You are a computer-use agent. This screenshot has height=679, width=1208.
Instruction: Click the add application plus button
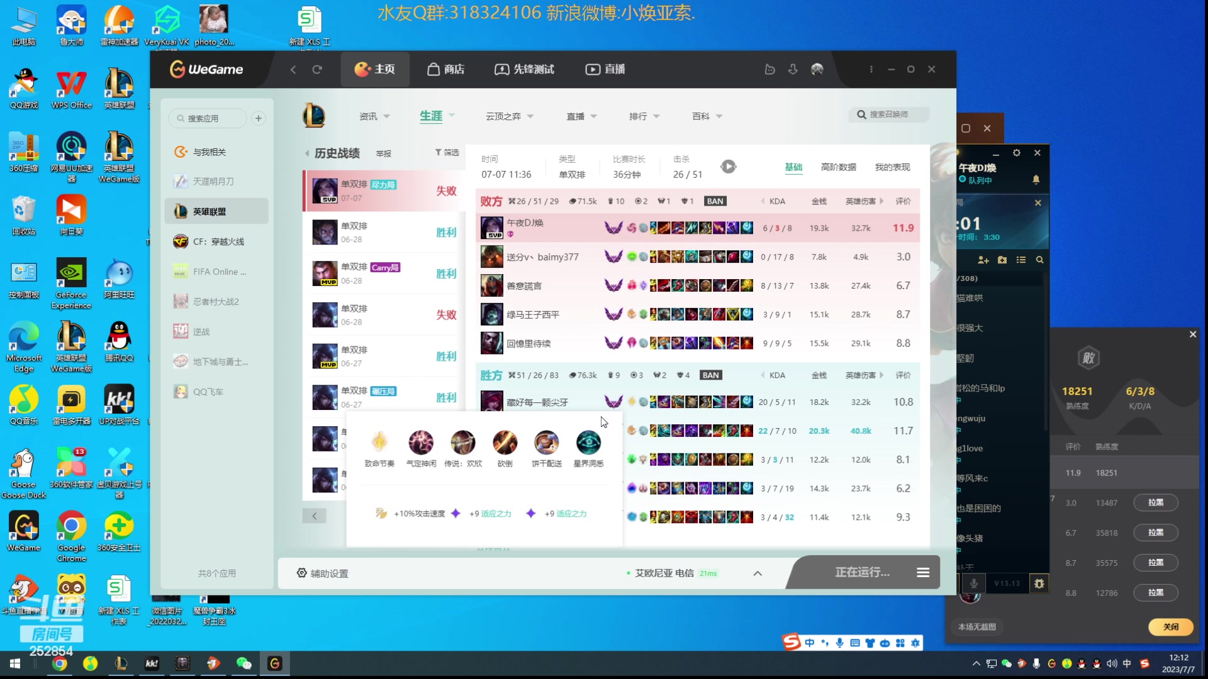coord(259,118)
